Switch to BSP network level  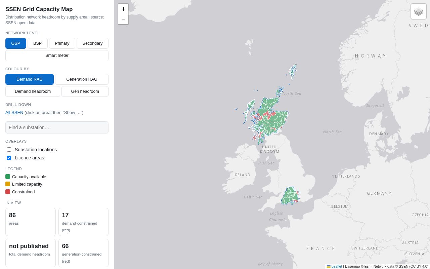pos(38,43)
